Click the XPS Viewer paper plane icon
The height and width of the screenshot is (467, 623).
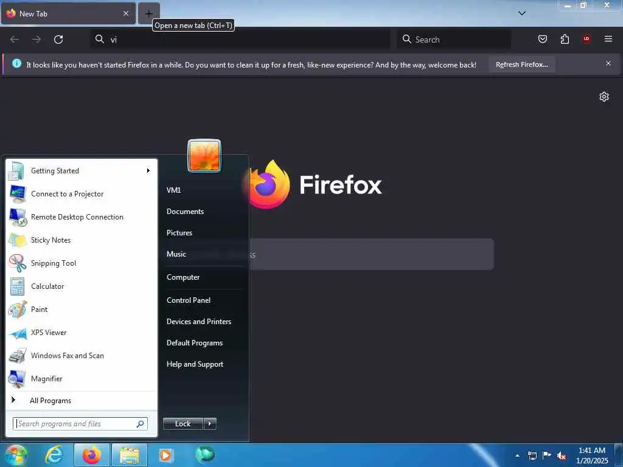pyautogui.click(x=17, y=333)
